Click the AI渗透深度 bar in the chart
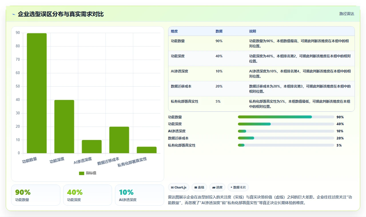The image size is (366, 217). coord(91,147)
